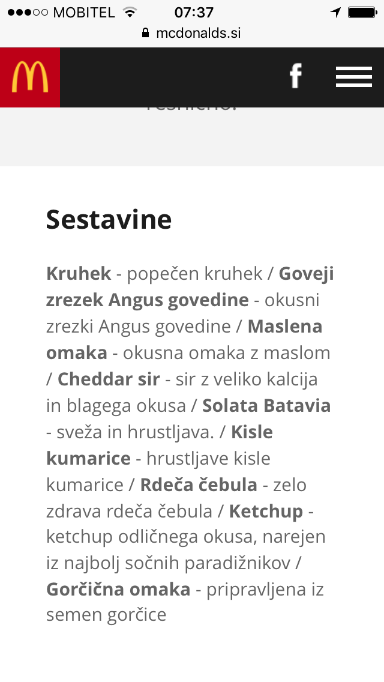The width and height of the screenshot is (384, 682).
Task: Select the Rdeča čebula ingredient label
Action: (199, 485)
